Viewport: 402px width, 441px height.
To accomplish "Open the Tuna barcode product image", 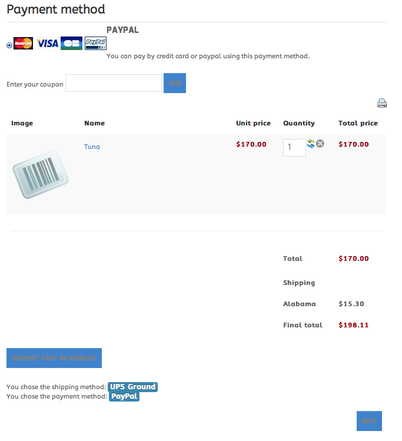I will (40, 174).
